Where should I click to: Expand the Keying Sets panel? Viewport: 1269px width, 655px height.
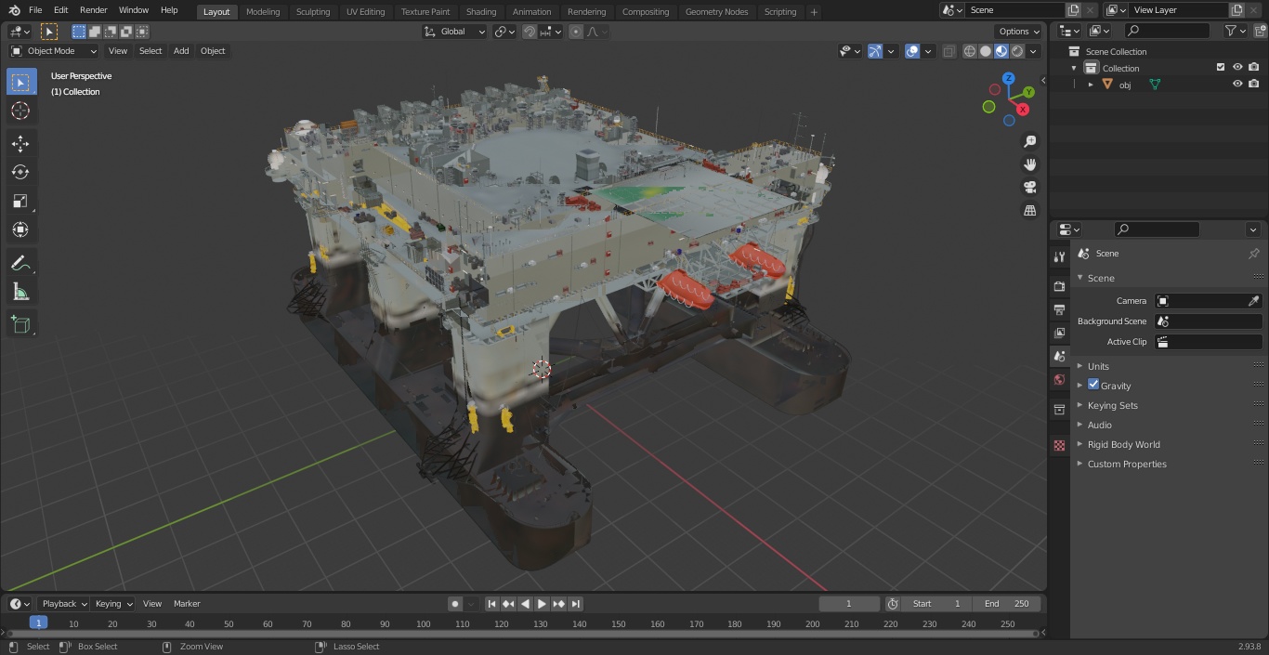coord(1112,405)
